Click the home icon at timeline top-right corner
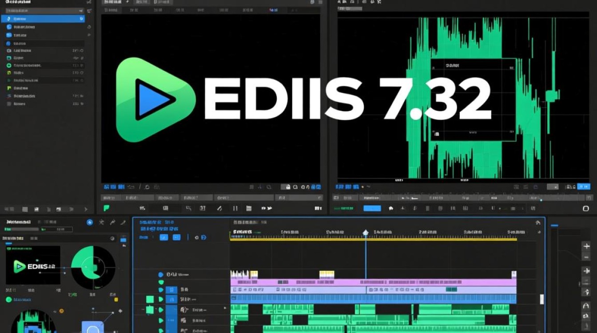The height and width of the screenshot is (333, 597). point(538,223)
